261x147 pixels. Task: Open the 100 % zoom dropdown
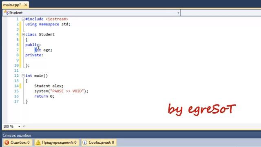click(x=19, y=127)
